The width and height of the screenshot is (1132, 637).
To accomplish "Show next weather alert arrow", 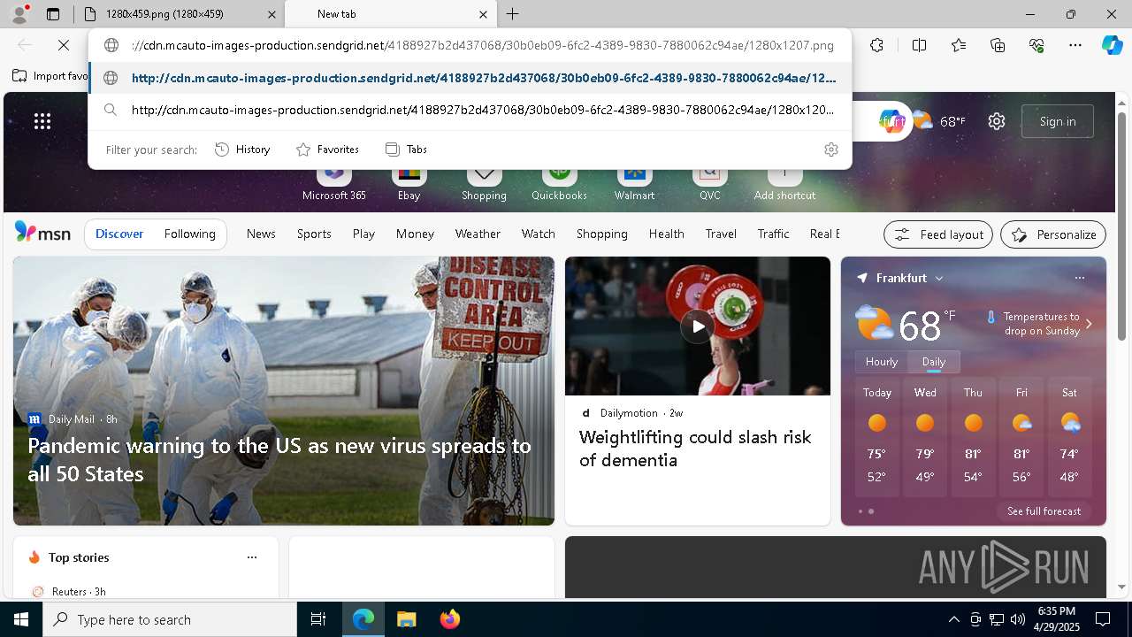I will coord(1089,324).
